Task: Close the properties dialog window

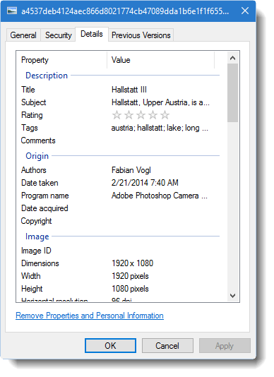Action: click(x=245, y=11)
